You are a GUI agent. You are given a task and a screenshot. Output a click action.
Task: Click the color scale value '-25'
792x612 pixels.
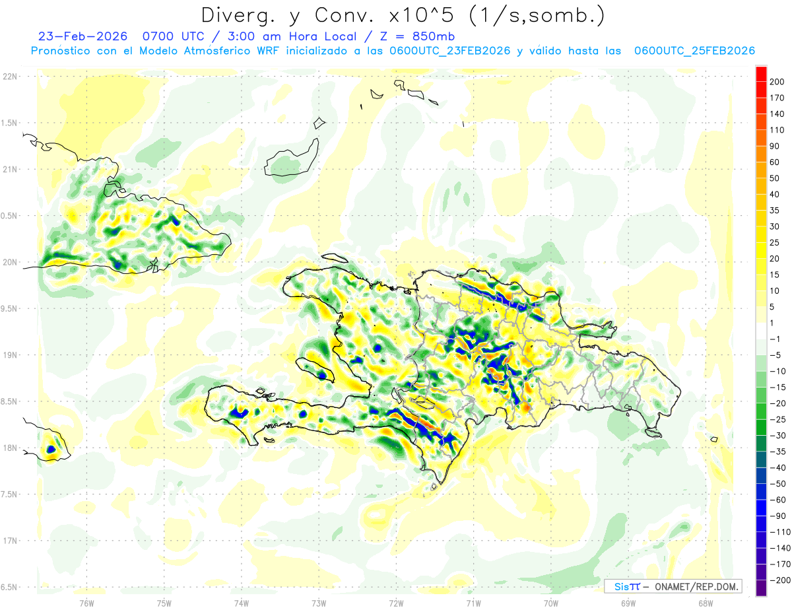click(x=777, y=419)
